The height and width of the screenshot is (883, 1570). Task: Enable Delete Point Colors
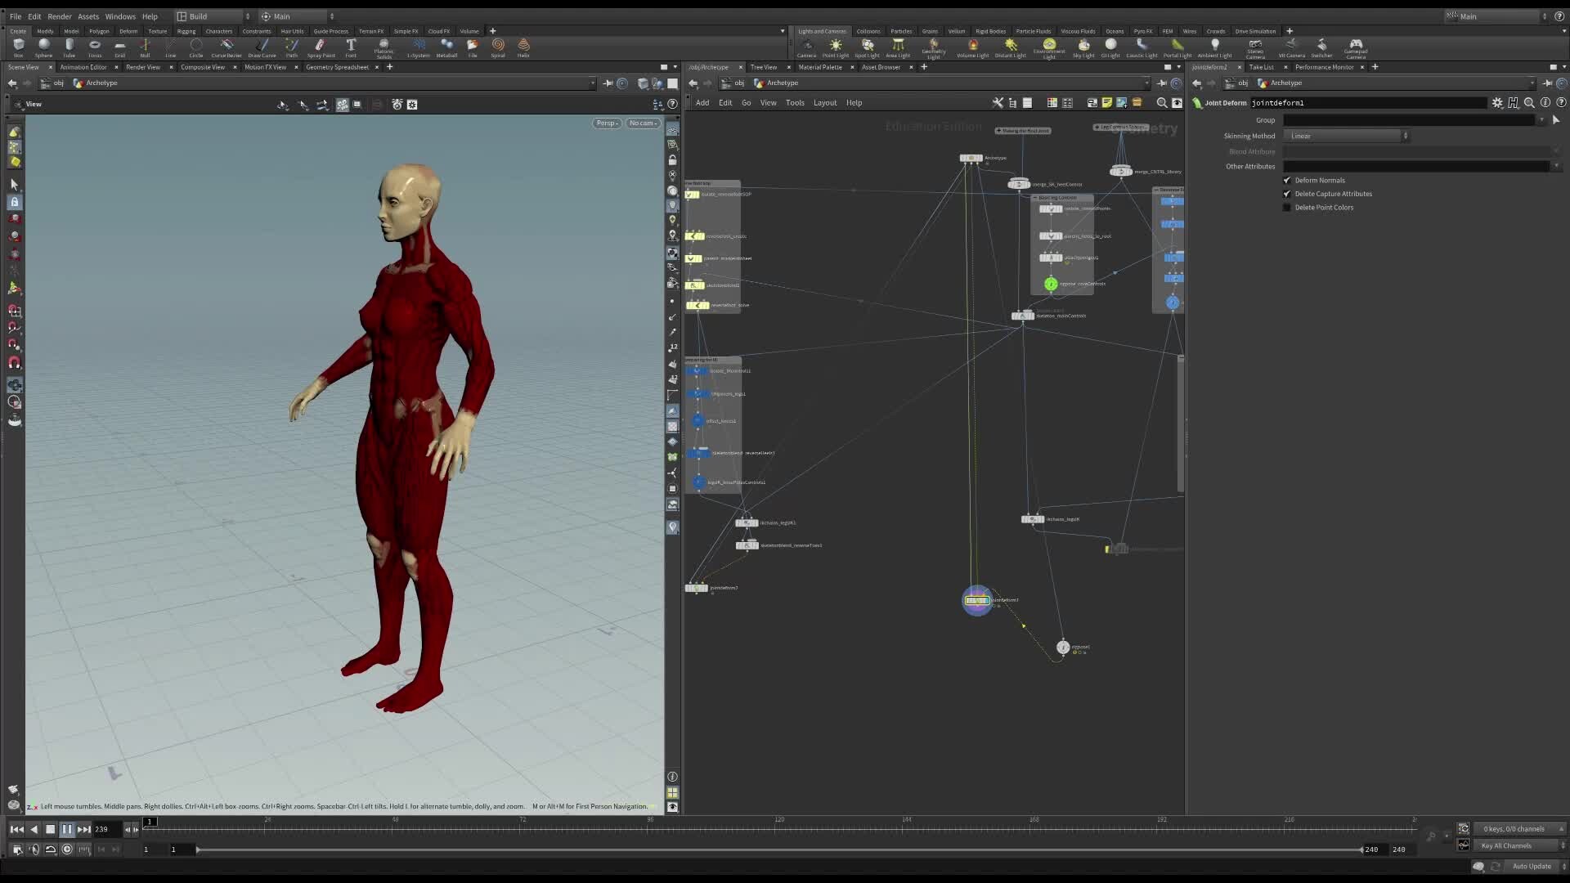point(1287,207)
